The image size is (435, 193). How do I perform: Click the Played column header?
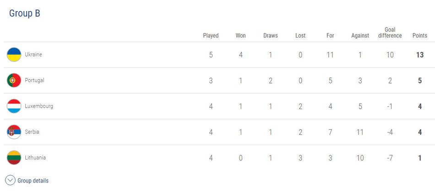[x=211, y=35]
